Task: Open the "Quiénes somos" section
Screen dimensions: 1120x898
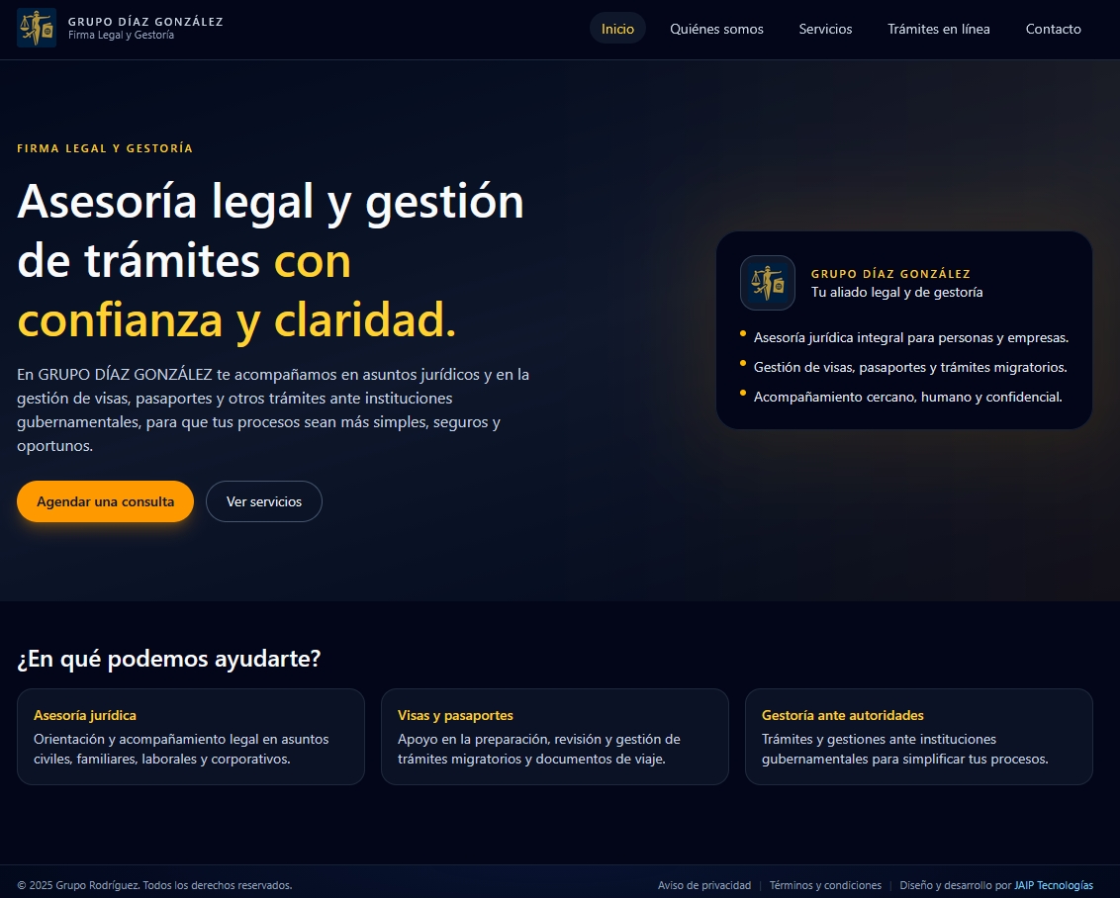Action: pyautogui.click(x=716, y=29)
